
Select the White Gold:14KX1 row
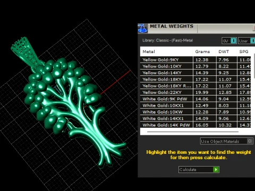pyautogui.click(x=195, y=118)
